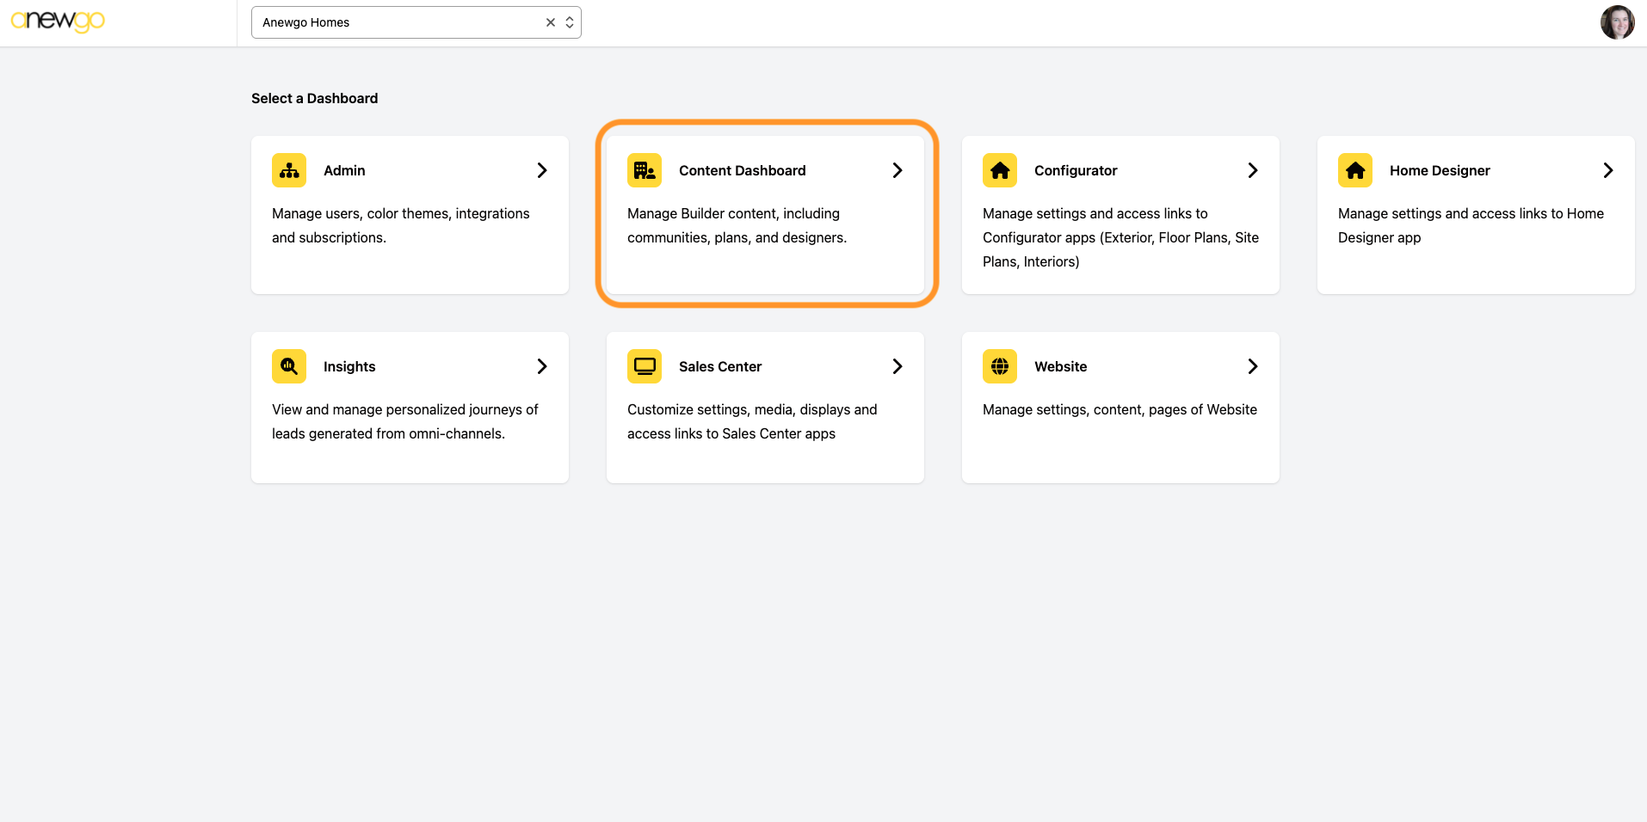
Task: Open the Website dashboard title
Action: pyautogui.click(x=1060, y=366)
